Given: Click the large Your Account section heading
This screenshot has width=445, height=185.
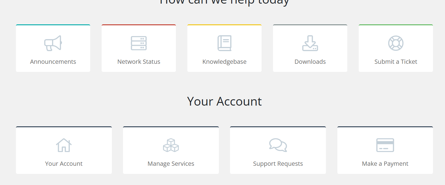Looking at the screenshot, I should click(224, 101).
